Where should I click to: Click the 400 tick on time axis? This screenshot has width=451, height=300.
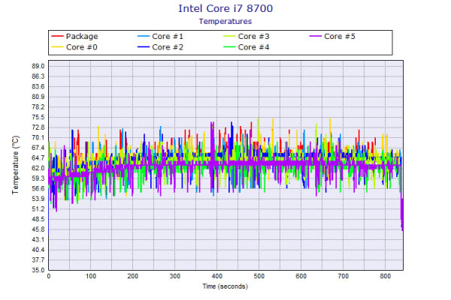click(217, 276)
